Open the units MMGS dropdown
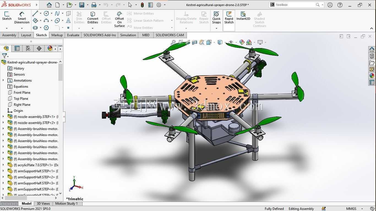 (x=362, y=209)
